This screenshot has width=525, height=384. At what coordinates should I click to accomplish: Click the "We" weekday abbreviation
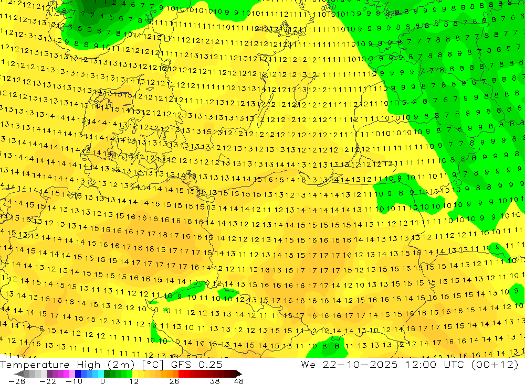[x=308, y=364]
